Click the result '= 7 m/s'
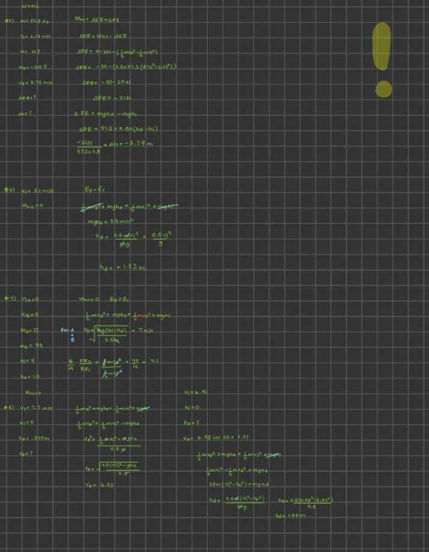The width and height of the screenshot is (429, 552). 143,330
